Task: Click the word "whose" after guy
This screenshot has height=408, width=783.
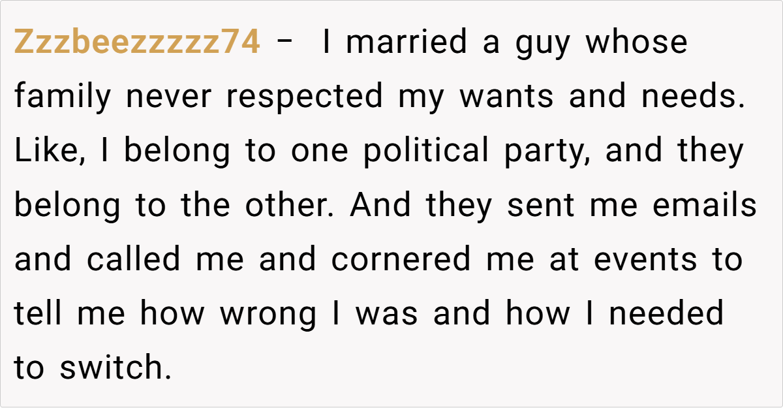Action: 637,43
